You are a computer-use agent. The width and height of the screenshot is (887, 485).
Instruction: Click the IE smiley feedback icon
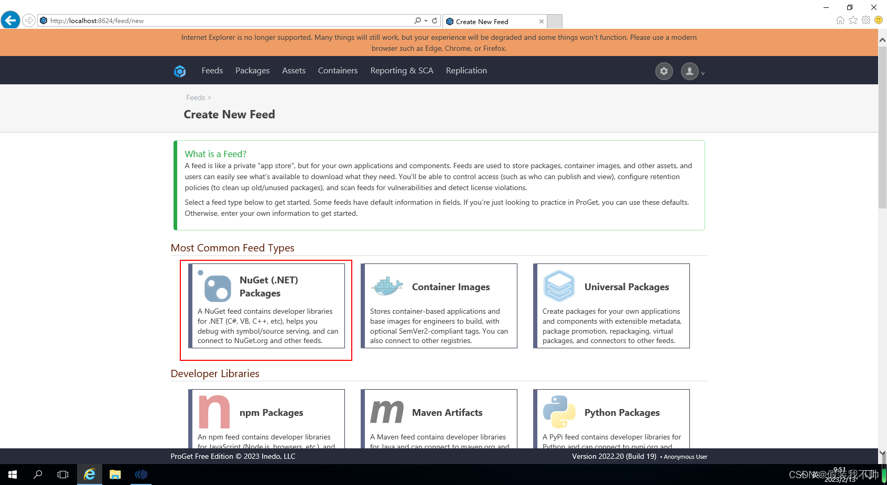coord(879,20)
